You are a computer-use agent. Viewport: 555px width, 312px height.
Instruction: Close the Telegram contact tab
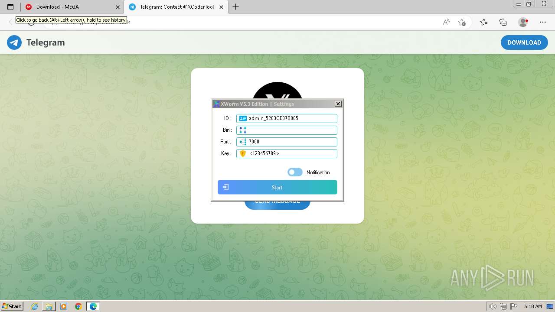pos(221,7)
